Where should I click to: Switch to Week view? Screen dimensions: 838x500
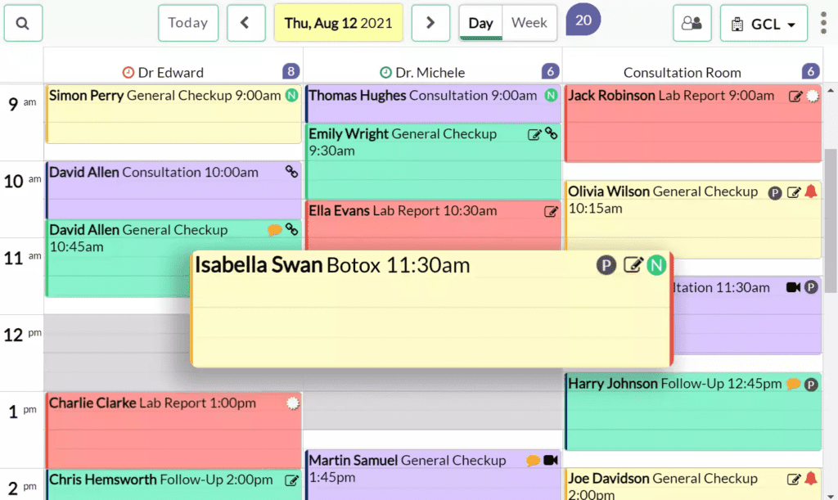(x=529, y=23)
